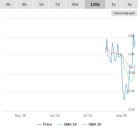Click the Aug '25 axis label

(x=122, y=115)
